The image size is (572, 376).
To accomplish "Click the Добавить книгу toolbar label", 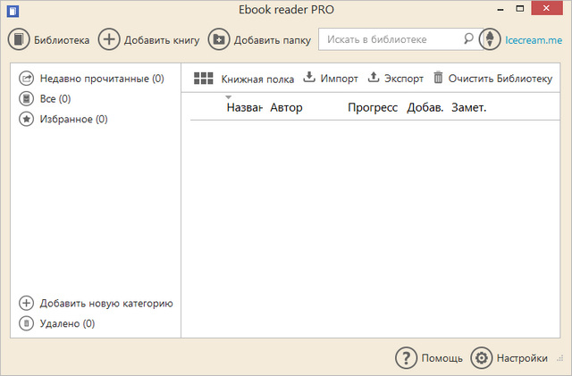I will click(162, 40).
